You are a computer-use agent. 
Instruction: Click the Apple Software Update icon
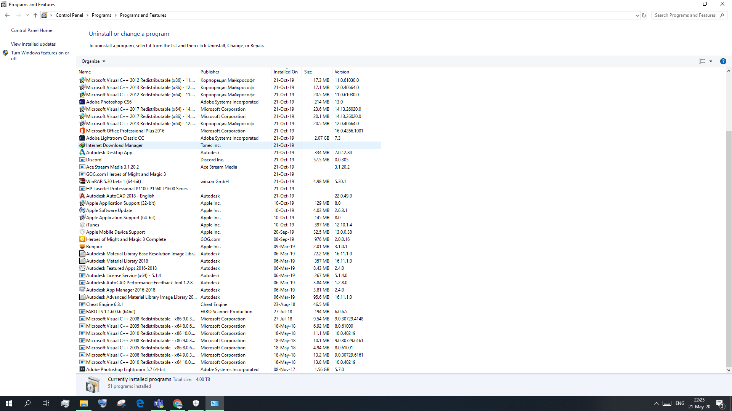pos(82,210)
